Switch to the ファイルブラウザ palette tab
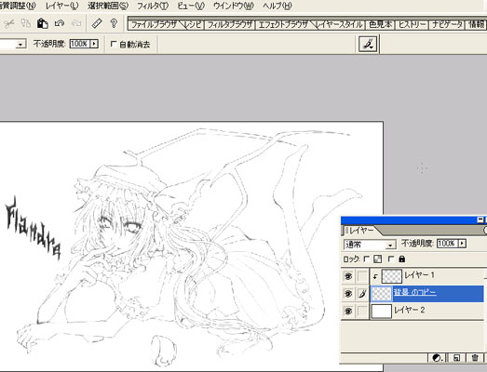 pos(154,24)
